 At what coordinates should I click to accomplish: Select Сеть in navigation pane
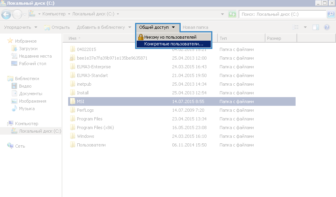click(20, 146)
